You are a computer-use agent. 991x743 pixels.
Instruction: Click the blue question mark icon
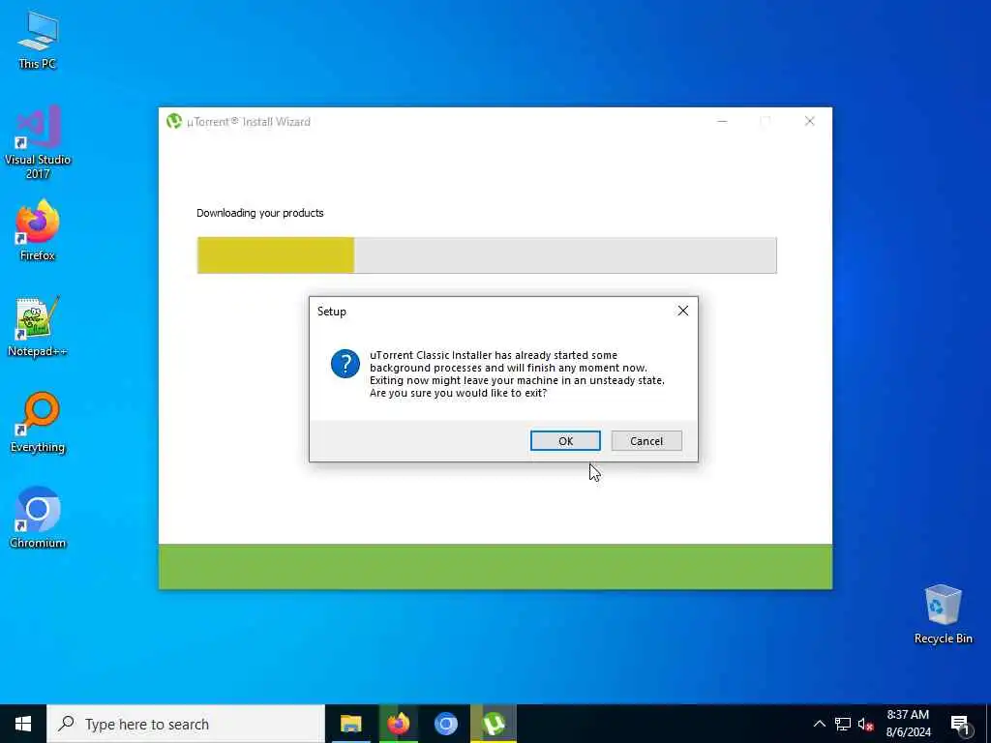(x=345, y=364)
